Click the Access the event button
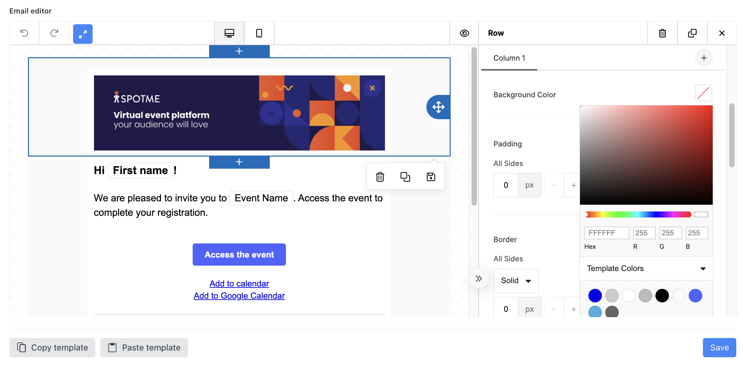 pos(239,255)
